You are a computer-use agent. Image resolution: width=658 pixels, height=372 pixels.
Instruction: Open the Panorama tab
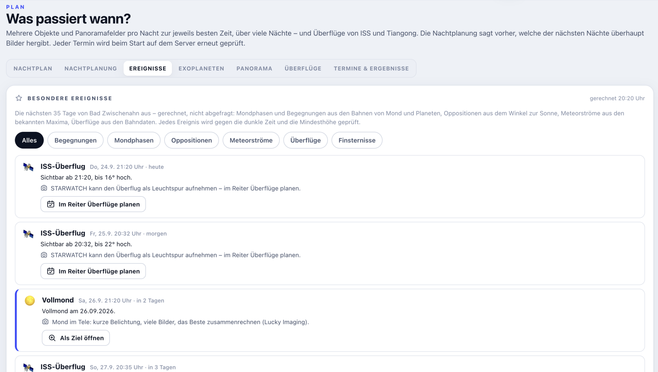point(254,68)
